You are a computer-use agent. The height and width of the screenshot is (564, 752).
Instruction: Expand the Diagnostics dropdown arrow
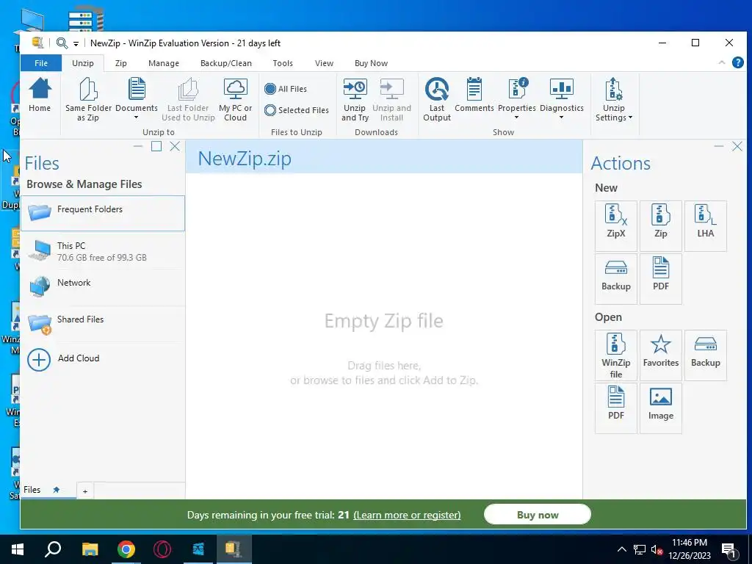click(561, 117)
